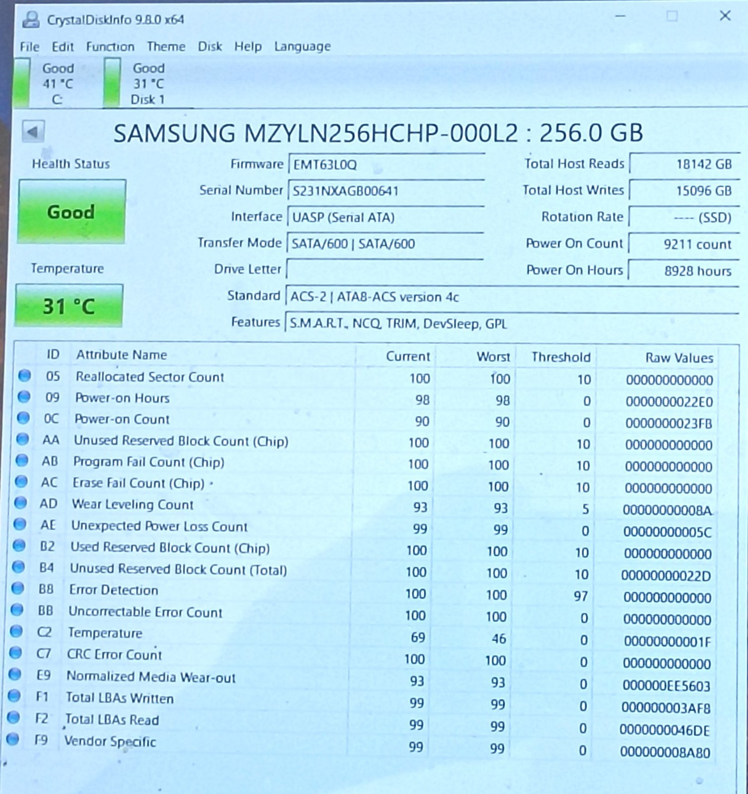
Task: Click the Attribute Name column header
Action: [122, 355]
